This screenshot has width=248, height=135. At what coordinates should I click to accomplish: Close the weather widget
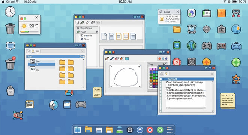coord(36,18)
